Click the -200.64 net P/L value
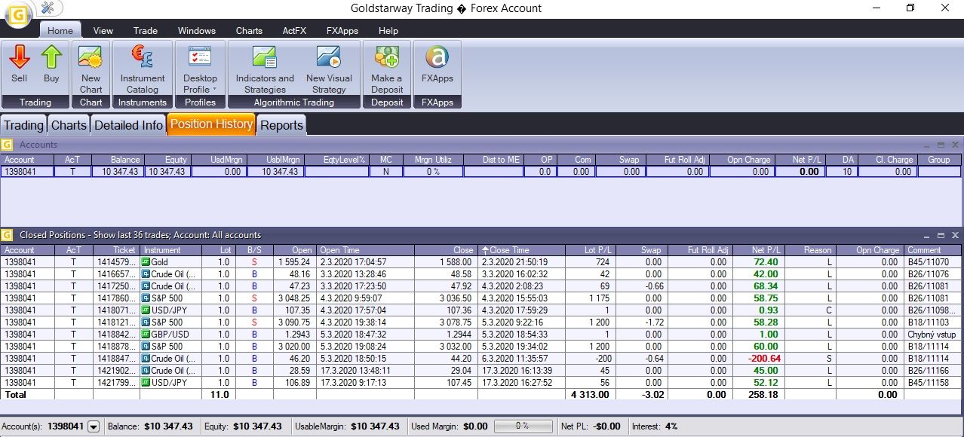The height and width of the screenshot is (437, 964). (765, 359)
